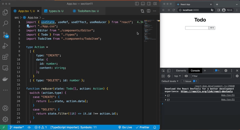Switch to the Elements tab in DevTools
This screenshot has width=240, height=130.
pyautogui.click(x=181, y=71)
